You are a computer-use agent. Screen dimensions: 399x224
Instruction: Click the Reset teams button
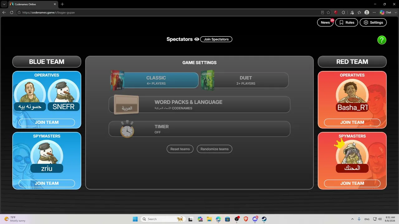coord(180,149)
